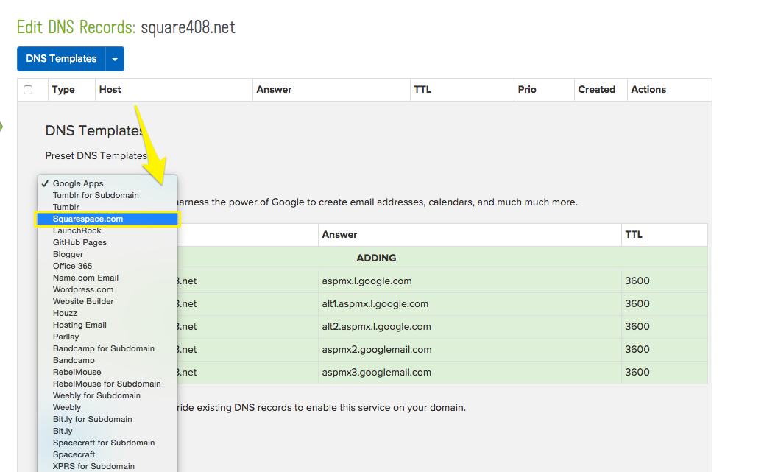
Task: Click the DNS Templates button
Action: pyautogui.click(x=61, y=59)
